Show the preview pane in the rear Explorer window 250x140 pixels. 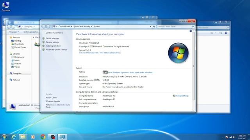(x=220, y=33)
